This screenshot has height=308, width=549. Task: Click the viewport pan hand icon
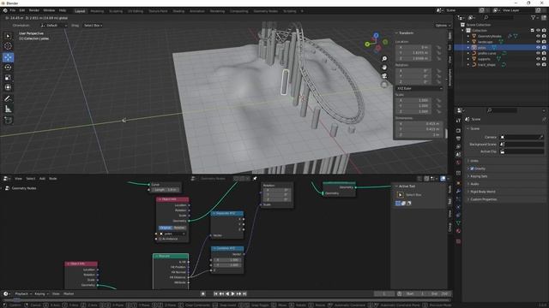[384, 68]
